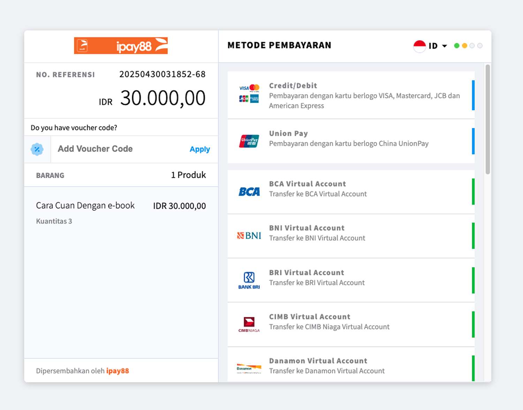Click the payment list scrollbar thumb

[488, 119]
